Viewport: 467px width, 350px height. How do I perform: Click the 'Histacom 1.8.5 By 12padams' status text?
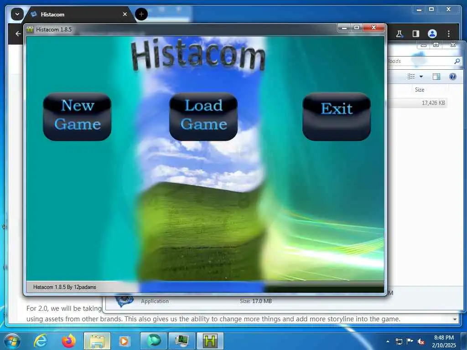(x=65, y=287)
